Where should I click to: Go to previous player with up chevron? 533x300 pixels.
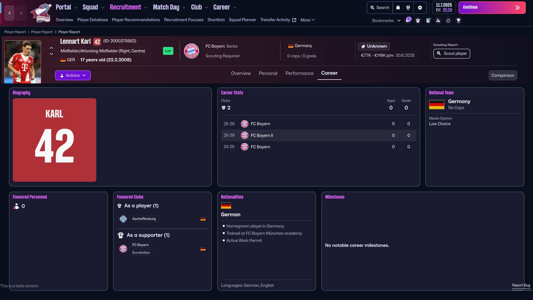(x=52, y=48)
